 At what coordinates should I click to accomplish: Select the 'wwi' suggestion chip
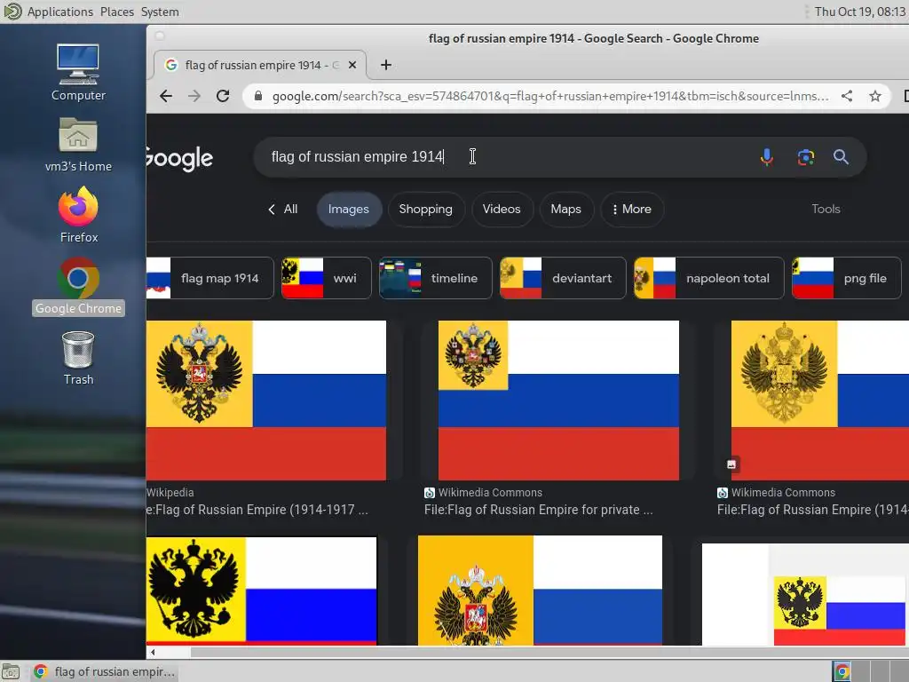click(326, 278)
